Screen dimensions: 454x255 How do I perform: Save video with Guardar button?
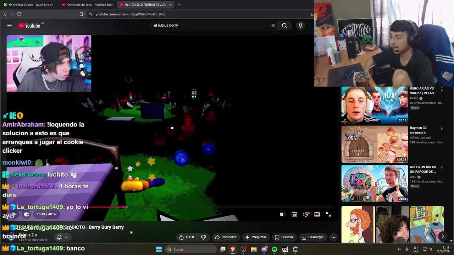click(x=284, y=237)
